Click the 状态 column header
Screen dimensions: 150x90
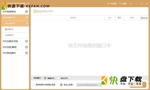(x=132, y=18)
